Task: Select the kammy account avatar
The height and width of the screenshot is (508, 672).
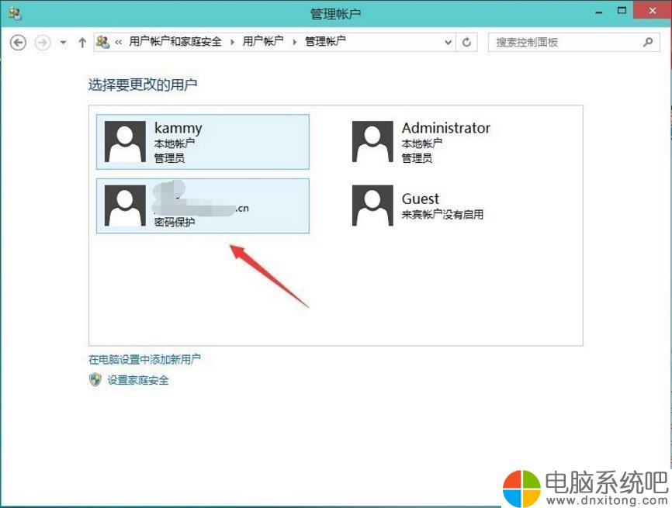Action: coord(125,141)
